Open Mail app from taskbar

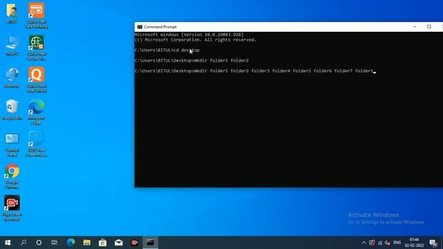click(118, 243)
